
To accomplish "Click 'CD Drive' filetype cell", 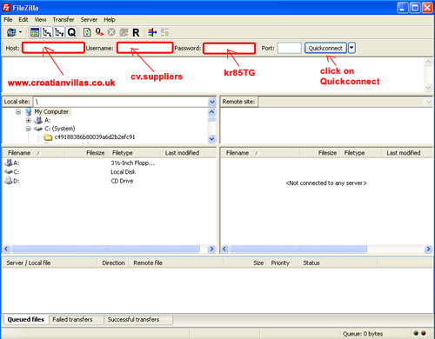I will [x=122, y=181].
